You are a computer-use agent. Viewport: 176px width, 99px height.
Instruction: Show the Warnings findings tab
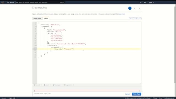coord(57,85)
